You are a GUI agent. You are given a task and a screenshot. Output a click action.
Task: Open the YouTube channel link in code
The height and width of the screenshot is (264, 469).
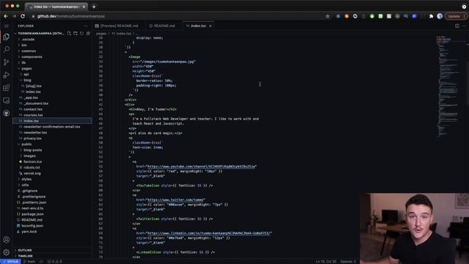(202, 166)
